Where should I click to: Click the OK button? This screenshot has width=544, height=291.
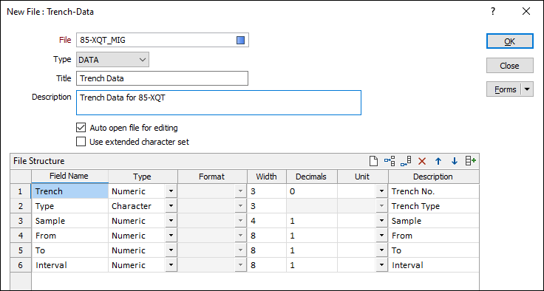click(510, 41)
